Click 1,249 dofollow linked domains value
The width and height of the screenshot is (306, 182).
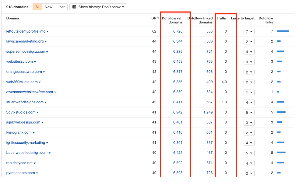pos(208,112)
